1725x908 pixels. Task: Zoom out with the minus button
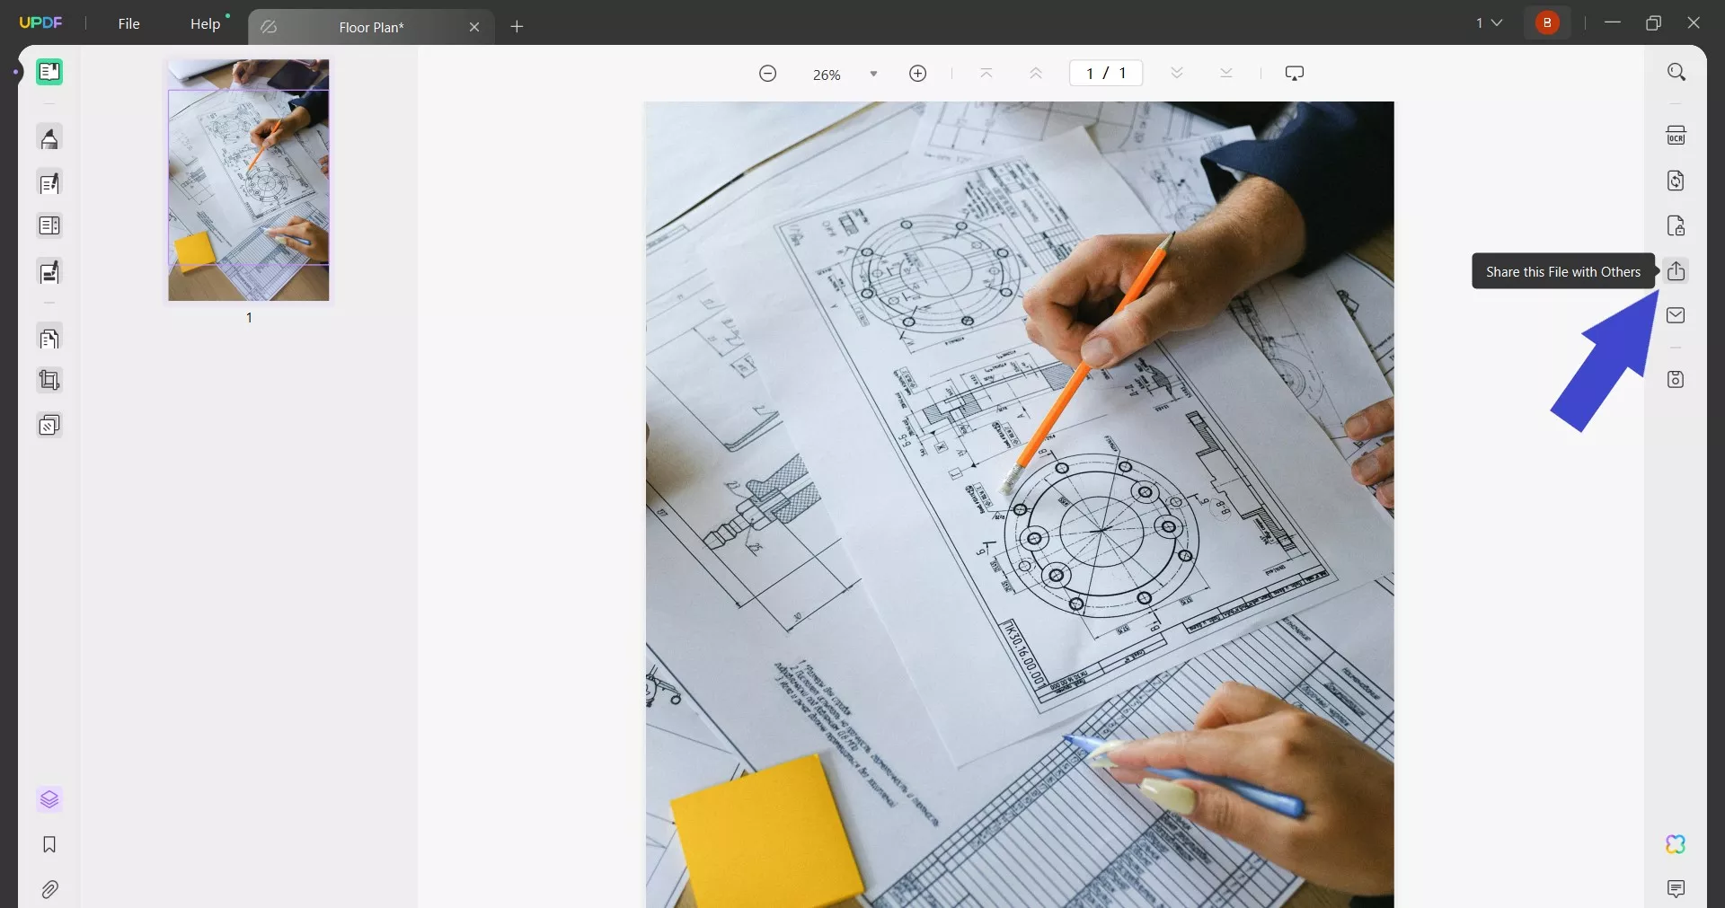click(x=767, y=74)
